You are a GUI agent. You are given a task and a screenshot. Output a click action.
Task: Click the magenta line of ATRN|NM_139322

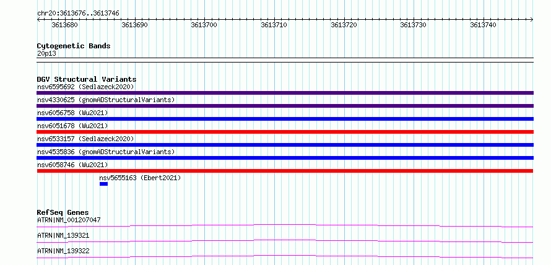(x=285, y=256)
